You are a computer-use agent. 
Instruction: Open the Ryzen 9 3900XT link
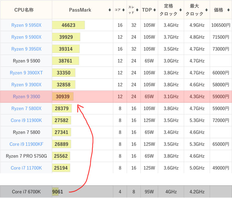click(x=26, y=73)
